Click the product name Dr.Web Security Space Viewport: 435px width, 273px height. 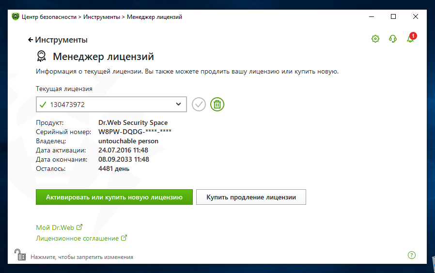133,122
